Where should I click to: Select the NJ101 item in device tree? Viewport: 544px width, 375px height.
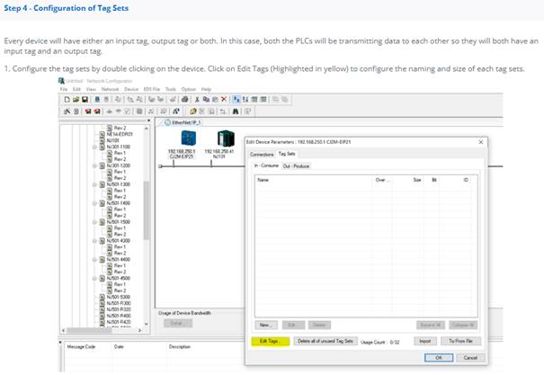(x=112, y=140)
